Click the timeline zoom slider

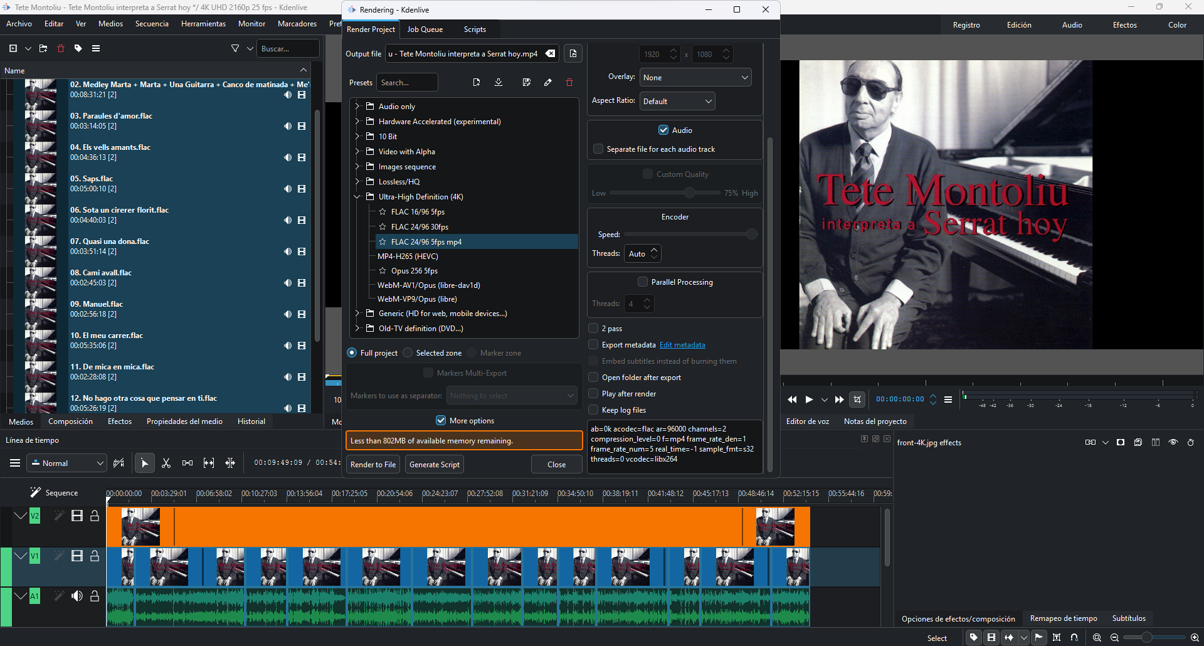[1146, 637]
